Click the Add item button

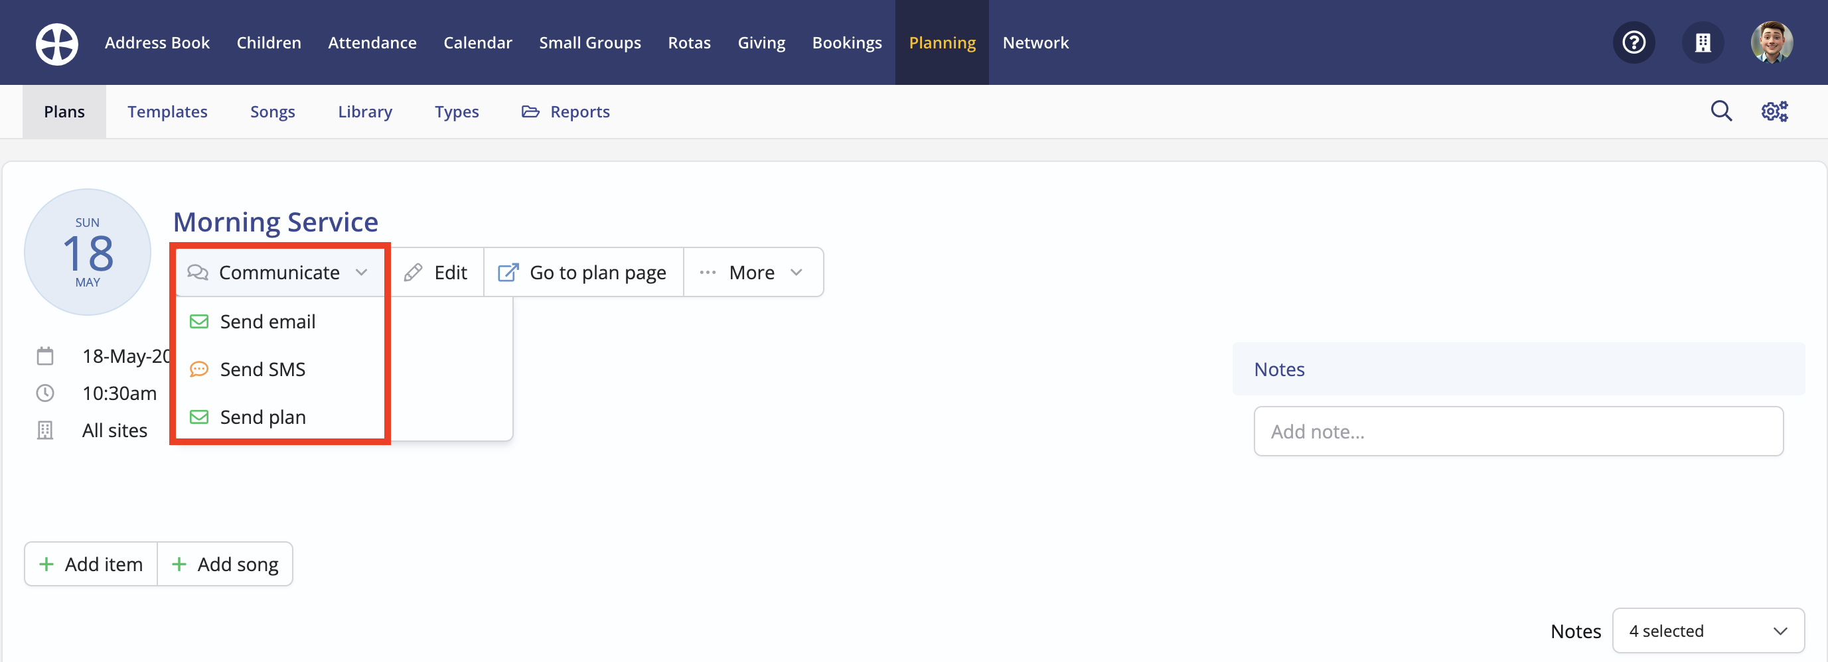coord(91,564)
